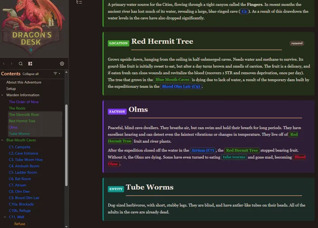Collapse the C11. Well entry
318x228 pixels.
5,217
